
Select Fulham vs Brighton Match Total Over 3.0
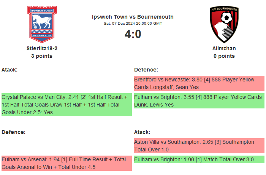pos(199,159)
